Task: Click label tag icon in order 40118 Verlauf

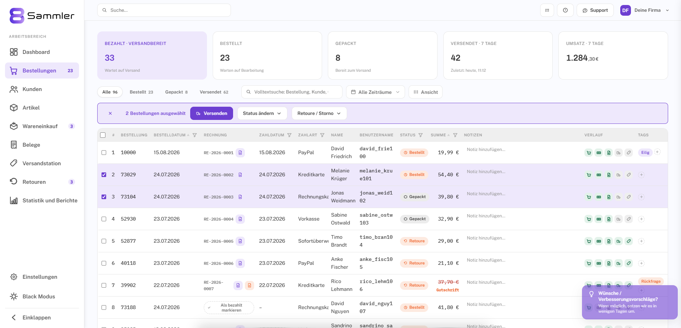Action: 629,263
